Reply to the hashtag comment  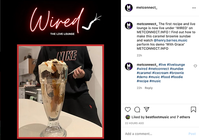(149, 88)
